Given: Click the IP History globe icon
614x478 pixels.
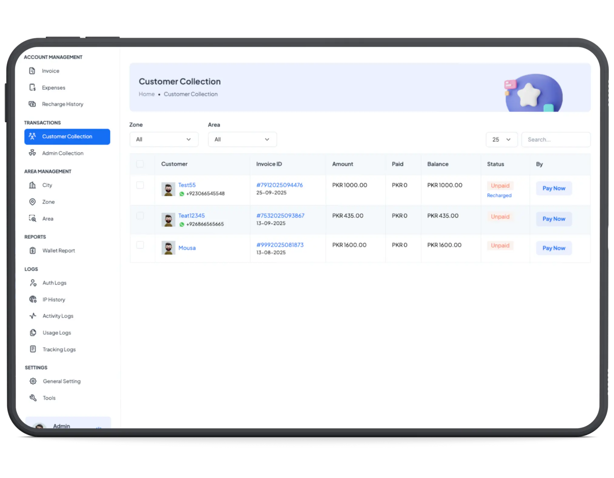Looking at the screenshot, I should pos(33,299).
